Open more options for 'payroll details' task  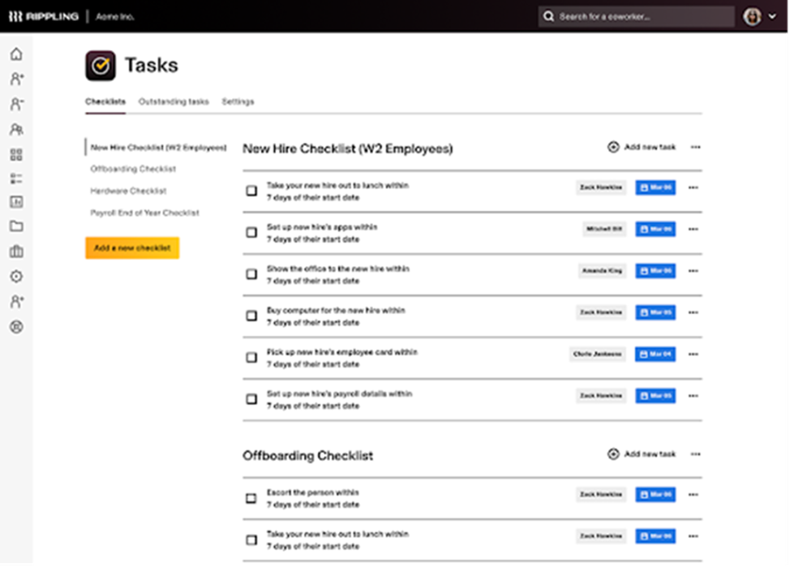click(x=693, y=395)
